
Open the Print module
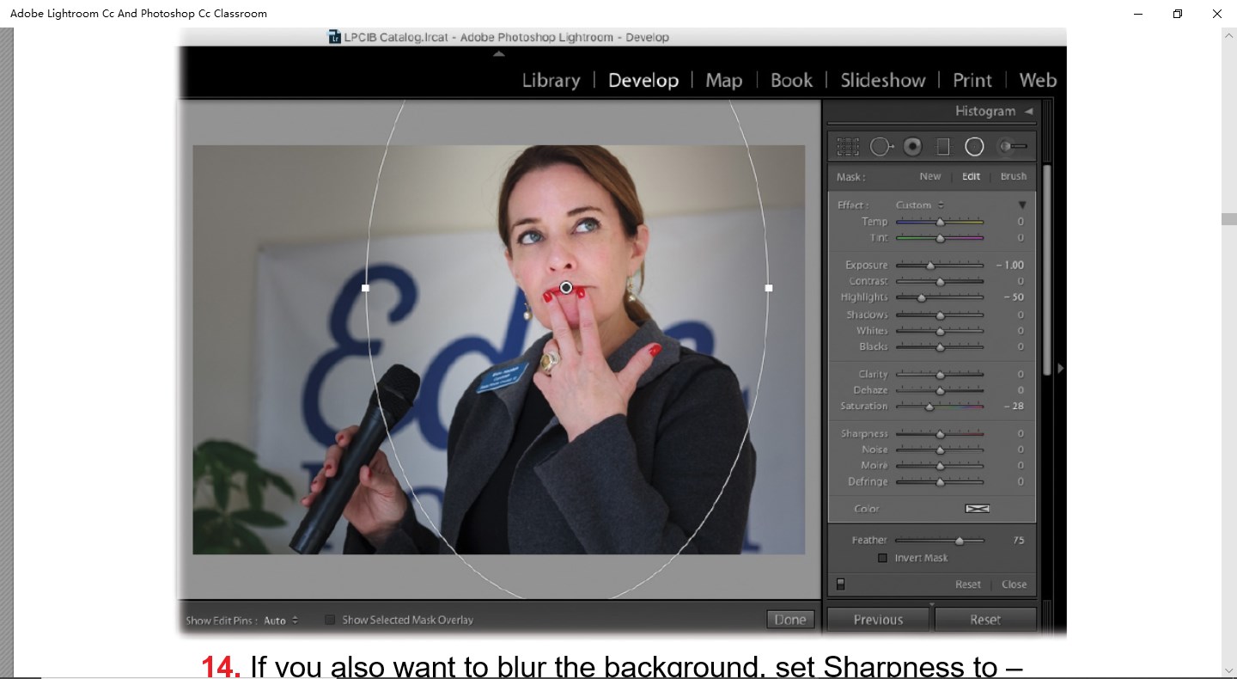(972, 80)
